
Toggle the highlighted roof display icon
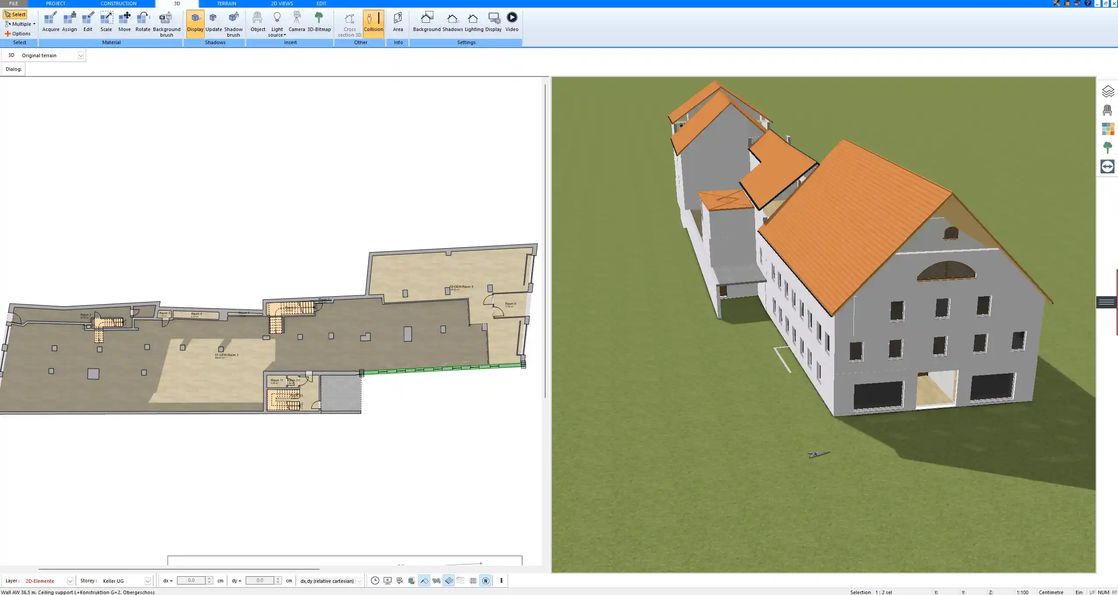(424, 581)
